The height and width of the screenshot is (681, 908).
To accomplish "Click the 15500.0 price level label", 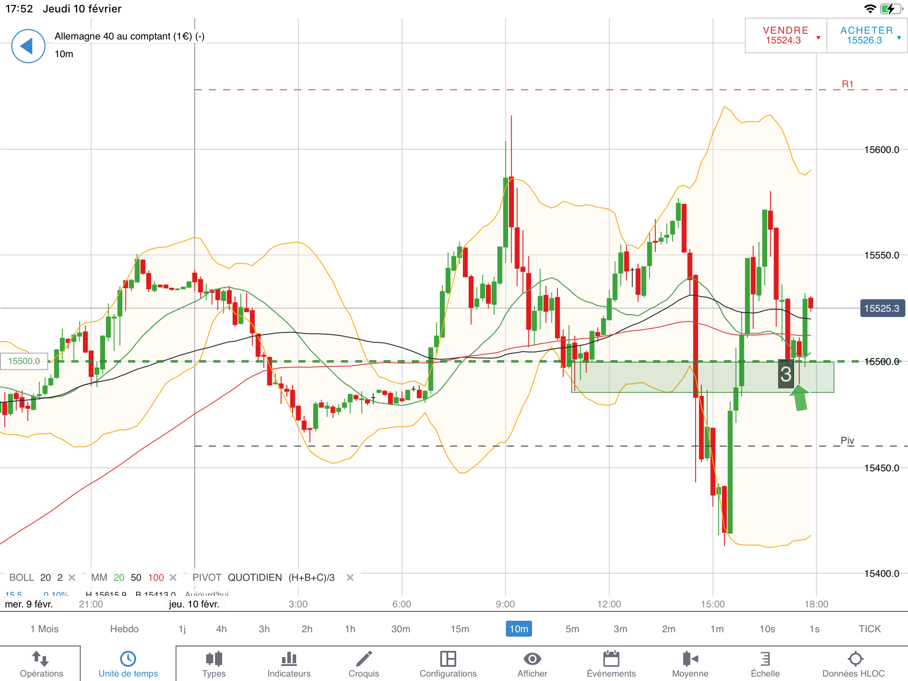I will click(x=24, y=361).
